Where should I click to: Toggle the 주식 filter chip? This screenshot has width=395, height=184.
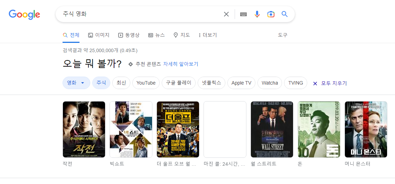101,83
